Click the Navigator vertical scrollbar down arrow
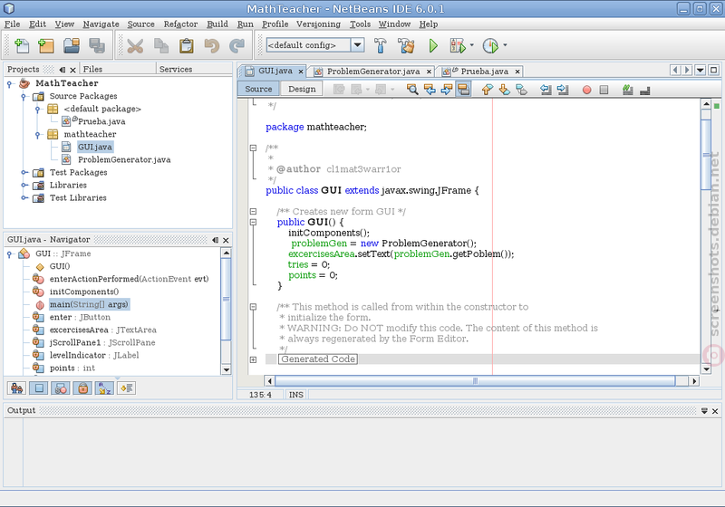Image resolution: width=725 pixels, height=507 pixels. (226, 369)
